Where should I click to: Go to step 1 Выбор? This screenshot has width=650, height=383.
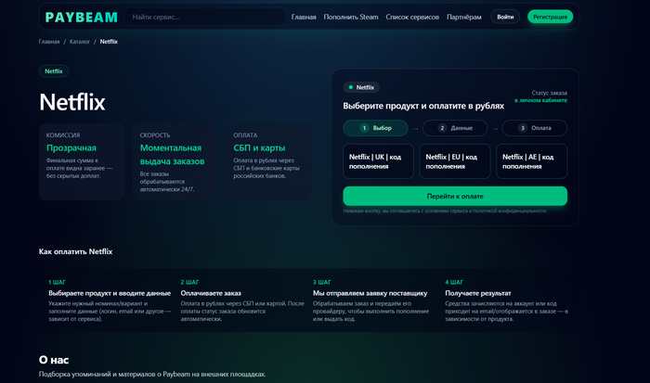tap(375, 128)
